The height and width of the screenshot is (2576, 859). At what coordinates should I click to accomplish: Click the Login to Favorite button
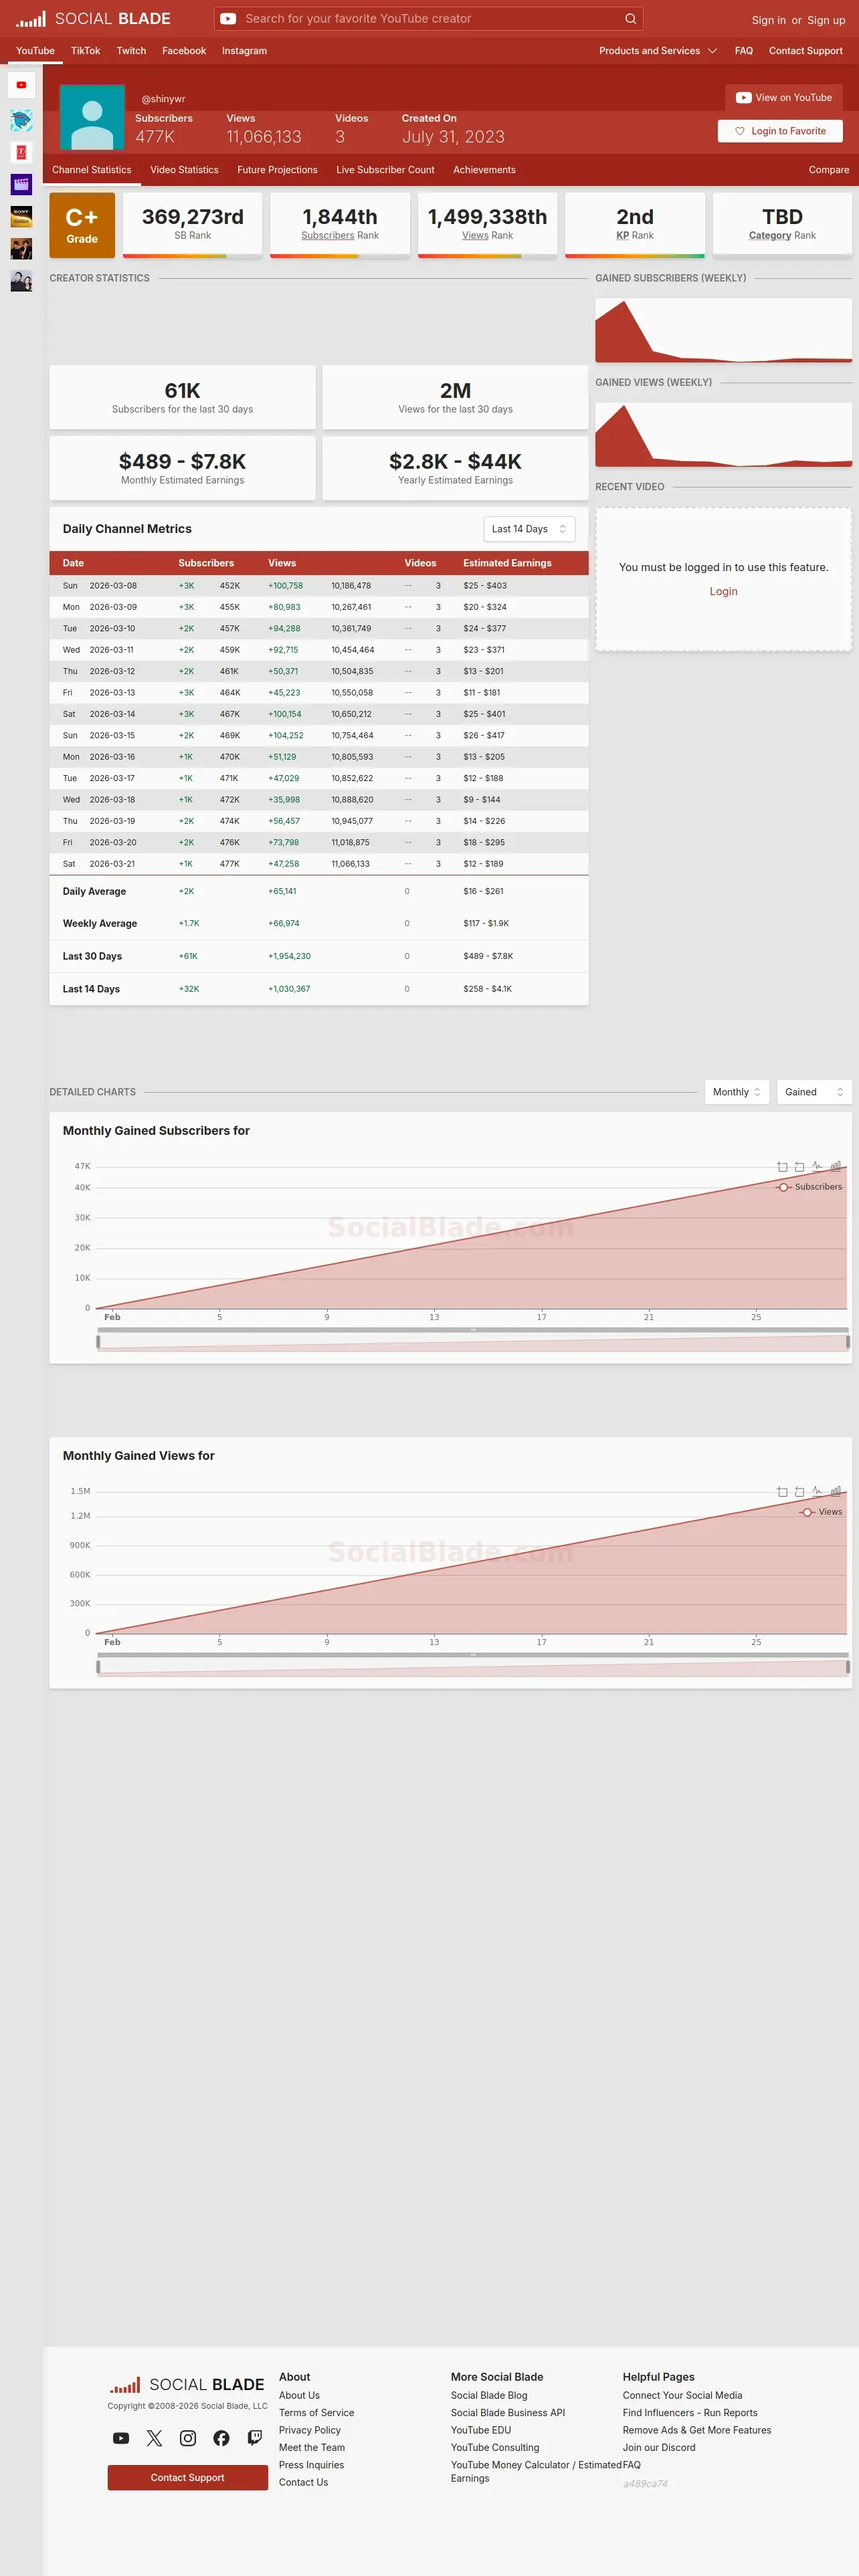780,131
